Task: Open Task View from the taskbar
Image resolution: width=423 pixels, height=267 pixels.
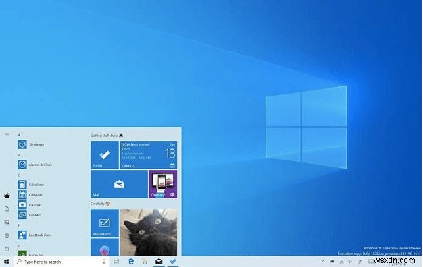Action: point(116,262)
